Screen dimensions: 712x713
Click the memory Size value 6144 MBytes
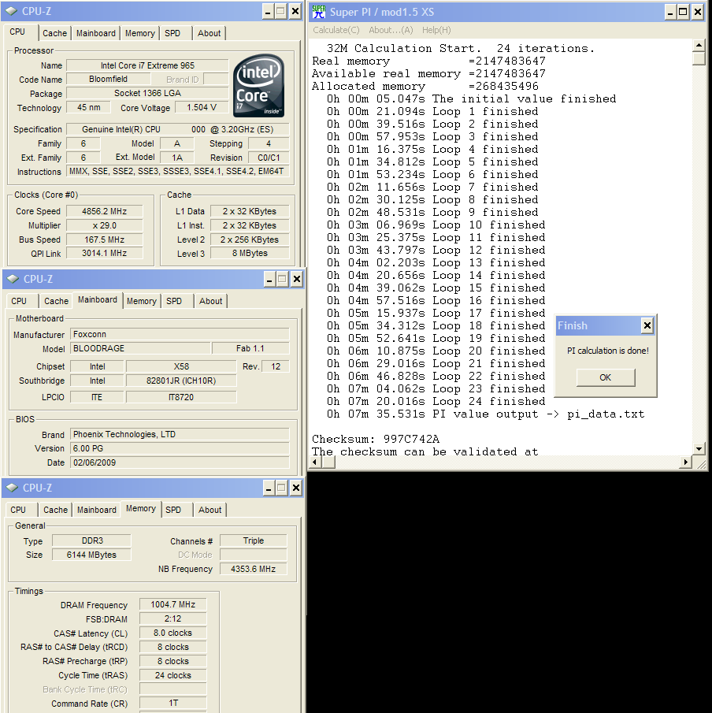tap(91, 555)
